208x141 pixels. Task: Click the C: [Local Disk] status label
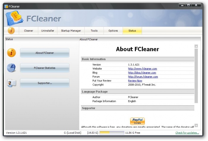[73, 133]
